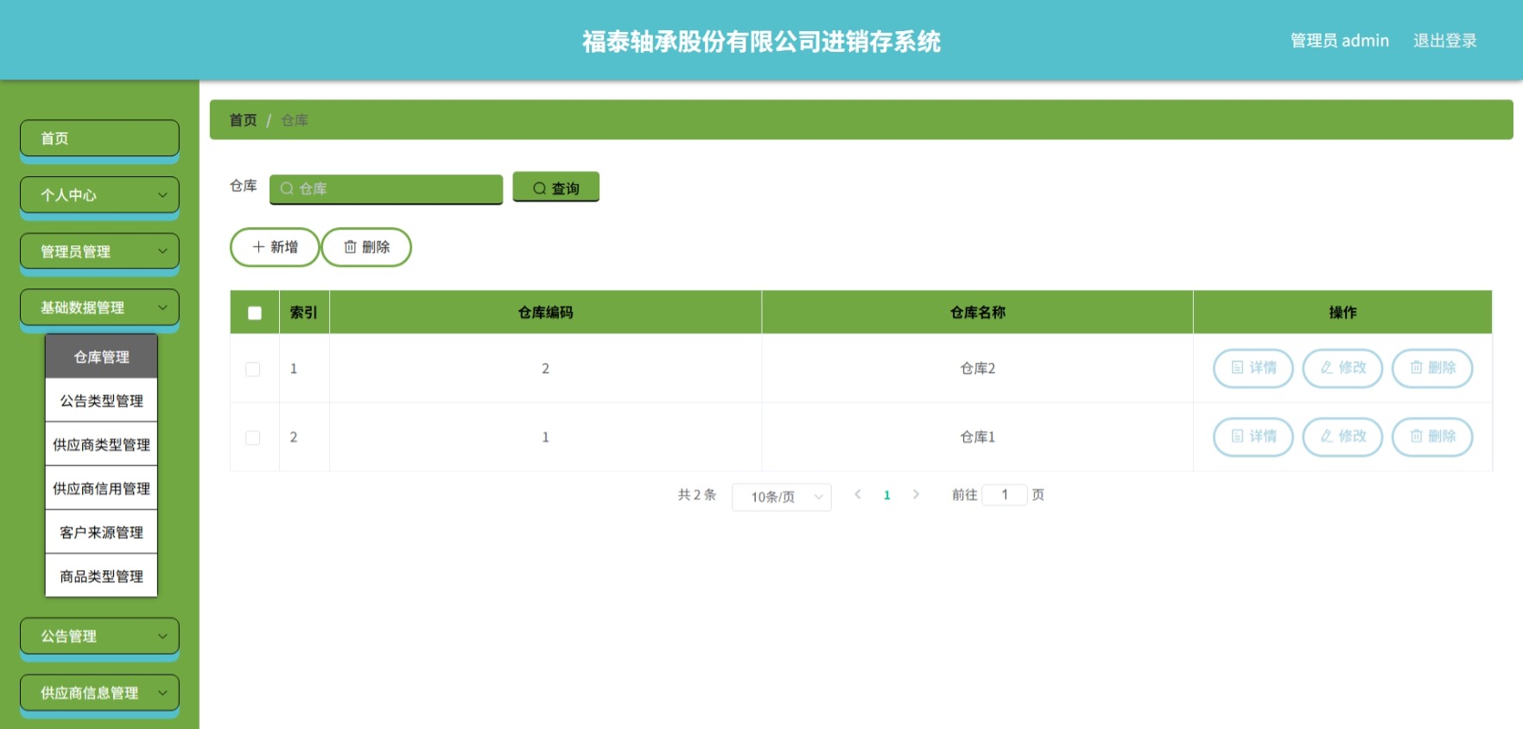Go to the previous page with the left arrow
The width and height of the screenshot is (1523, 729).
(858, 495)
